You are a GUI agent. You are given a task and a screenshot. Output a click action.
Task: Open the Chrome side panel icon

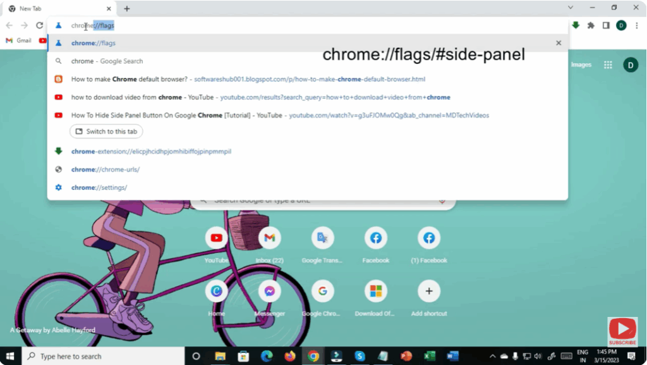tap(606, 27)
